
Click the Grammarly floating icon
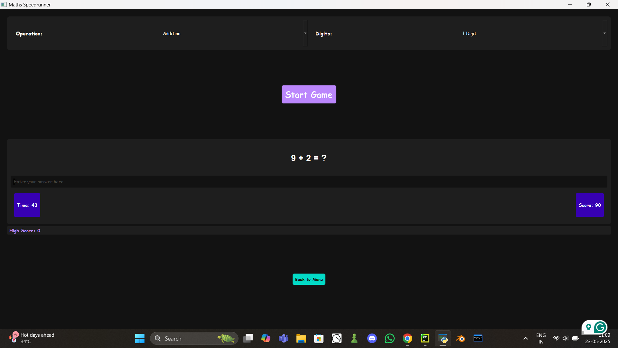coord(600,328)
